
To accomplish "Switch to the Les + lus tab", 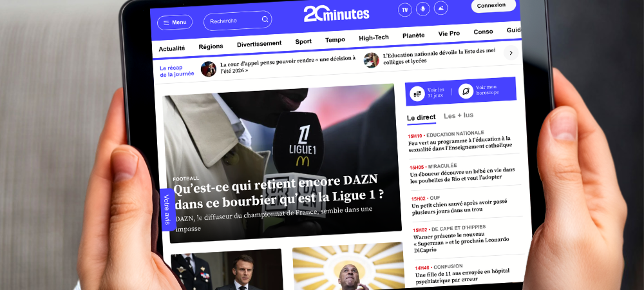I will [x=459, y=115].
